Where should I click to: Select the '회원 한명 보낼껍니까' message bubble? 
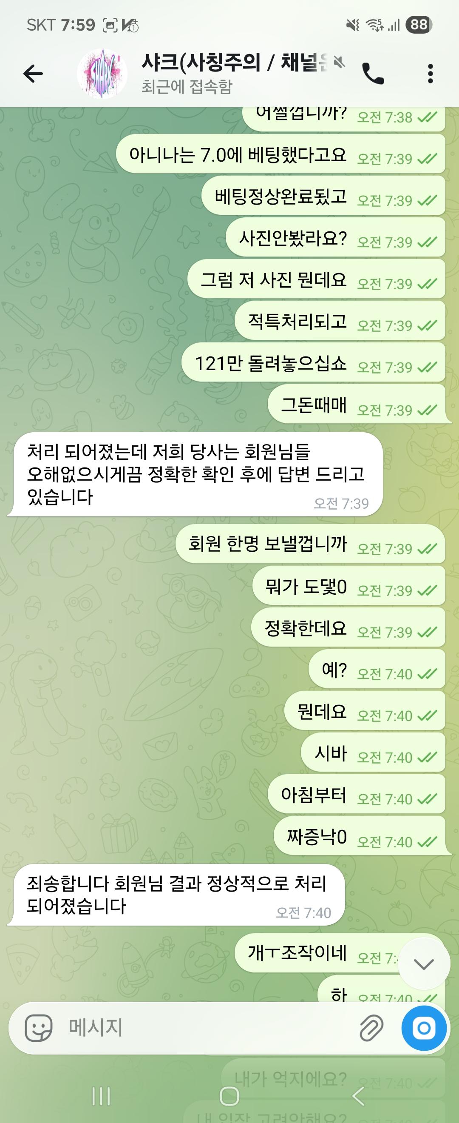click(310, 544)
